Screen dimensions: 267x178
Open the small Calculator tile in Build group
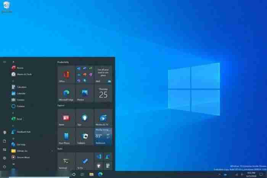coord(108,166)
